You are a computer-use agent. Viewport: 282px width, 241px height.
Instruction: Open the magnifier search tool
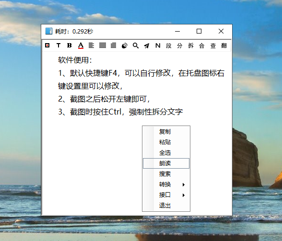pyautogui.click(x=136, y=46)
